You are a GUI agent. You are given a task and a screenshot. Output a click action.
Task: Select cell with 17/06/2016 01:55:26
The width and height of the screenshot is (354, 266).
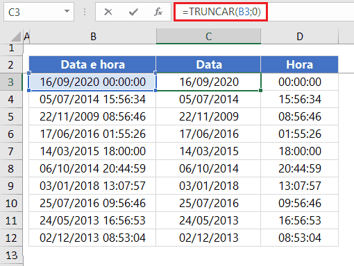[x=92, y=134]
